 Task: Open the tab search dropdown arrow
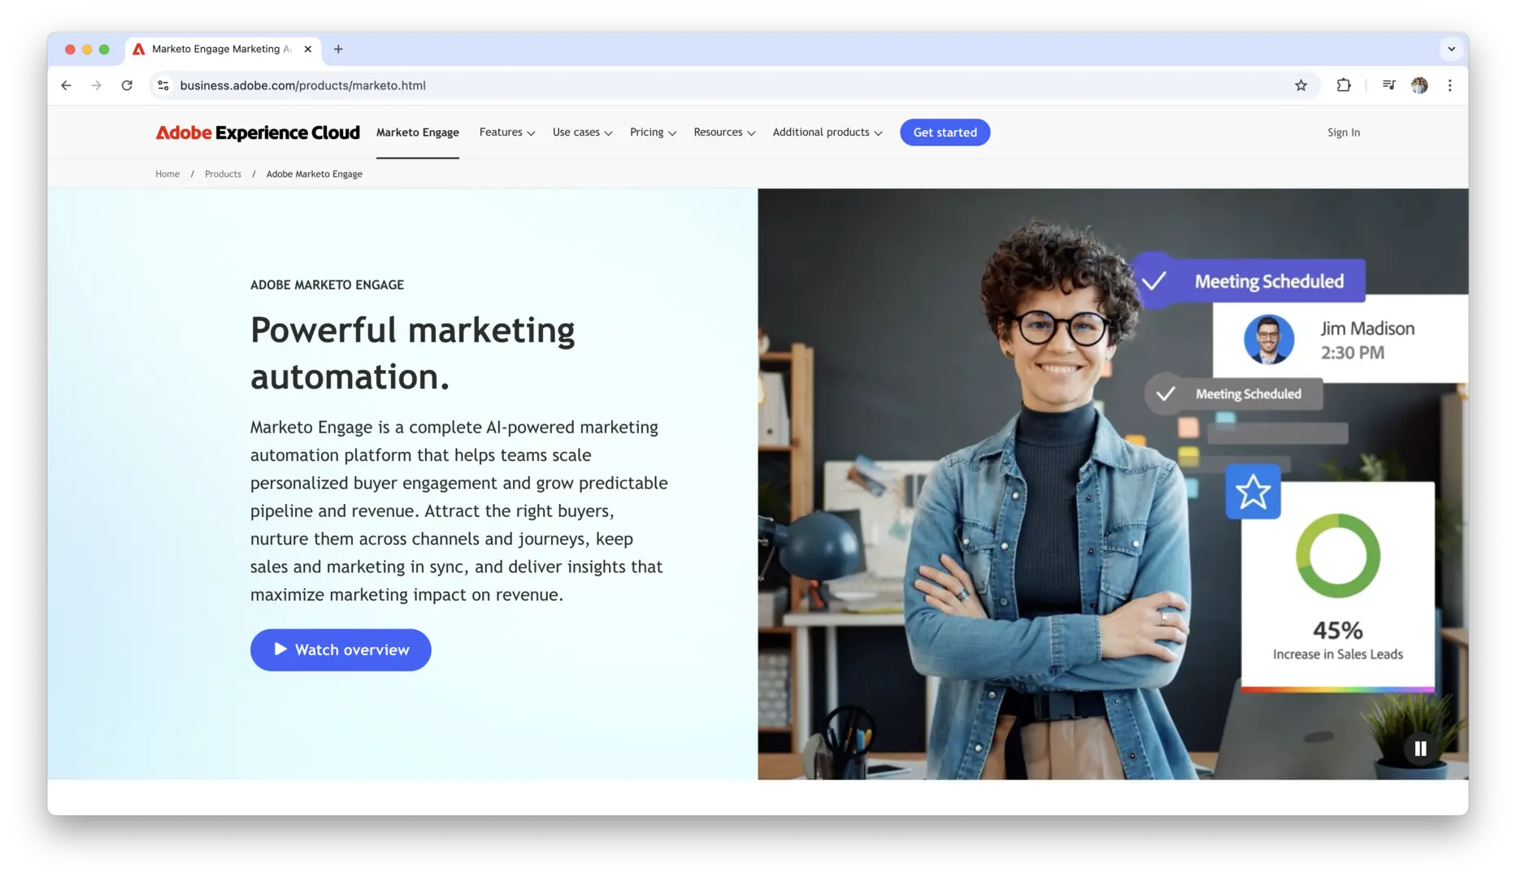click(x=1451, y=49)
